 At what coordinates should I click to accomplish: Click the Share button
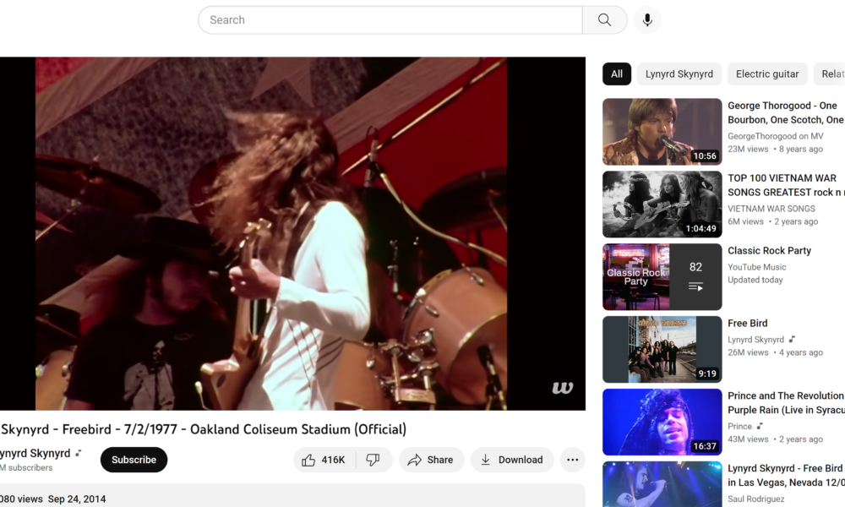[431, 460]
